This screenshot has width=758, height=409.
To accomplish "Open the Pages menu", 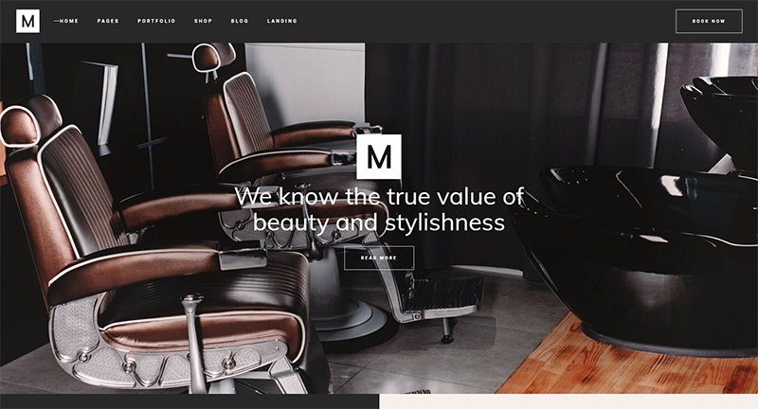I will [x=108, y=21].
